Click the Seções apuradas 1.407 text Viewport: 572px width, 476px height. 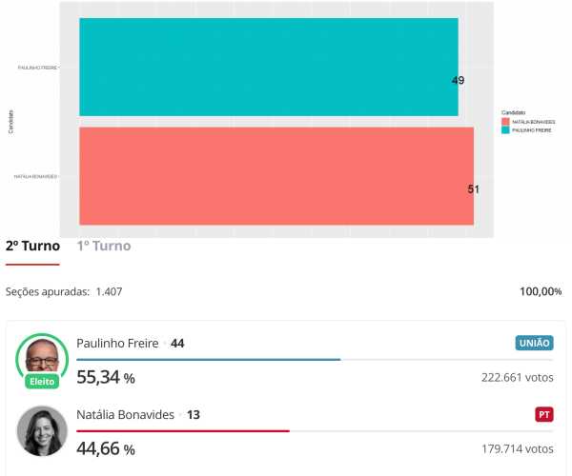pos(64,291)
